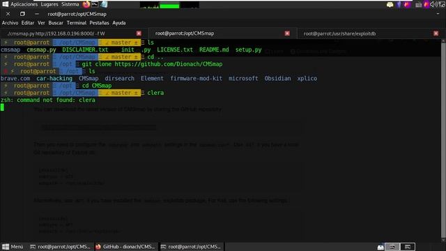Launch Firefox from the top panel
The image size is (446, 251).
[86, 4]
